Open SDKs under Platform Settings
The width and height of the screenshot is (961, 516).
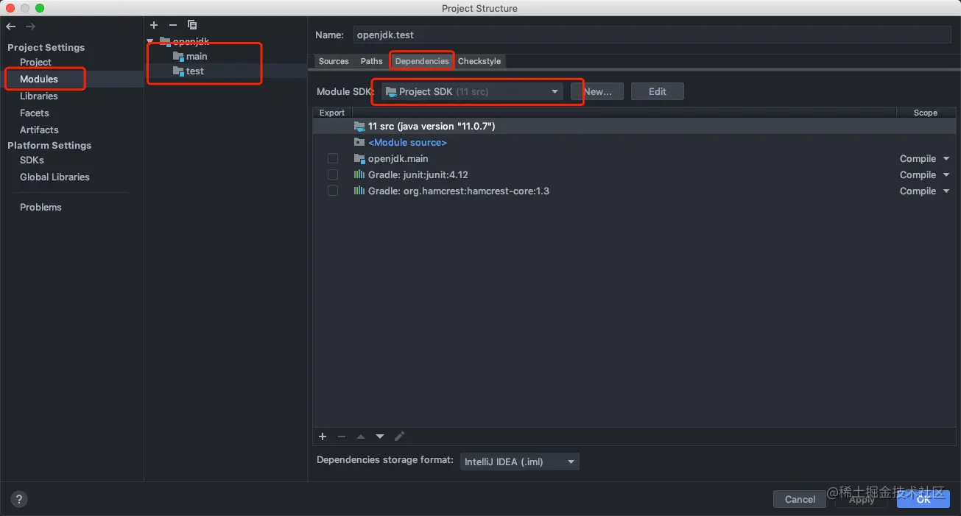(32, 160)
